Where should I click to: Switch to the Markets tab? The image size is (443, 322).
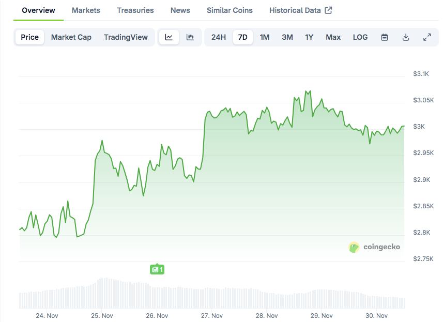(86, 10)
